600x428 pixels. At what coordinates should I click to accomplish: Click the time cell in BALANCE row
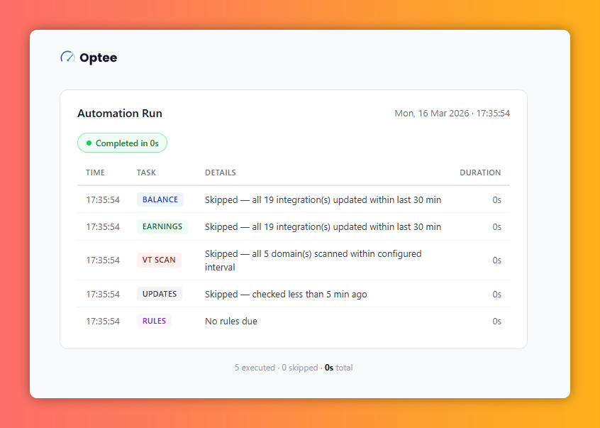click(103, 200)
